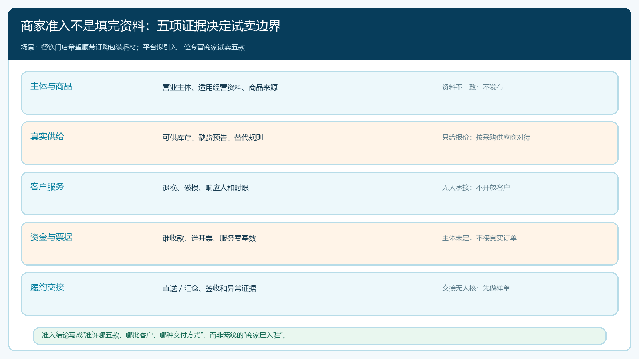Click the 资金与票据 heading
Screen dimensions: 639x359
51,237
